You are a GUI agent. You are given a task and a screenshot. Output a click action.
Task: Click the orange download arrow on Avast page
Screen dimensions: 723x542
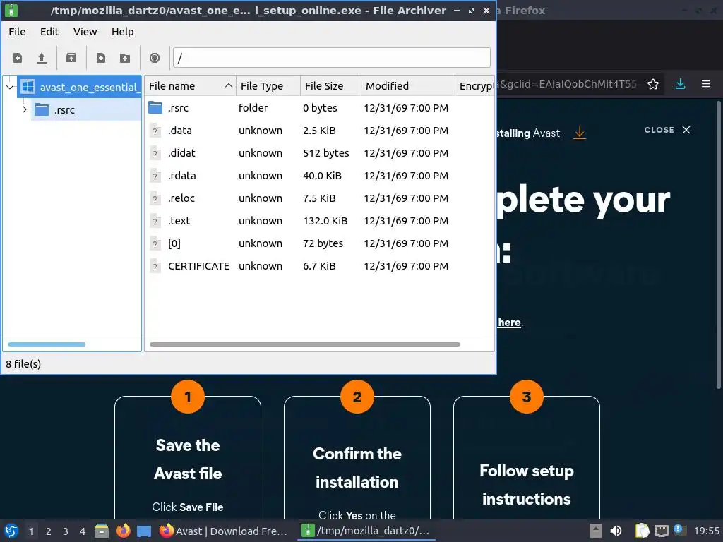(x=580, y=133)
